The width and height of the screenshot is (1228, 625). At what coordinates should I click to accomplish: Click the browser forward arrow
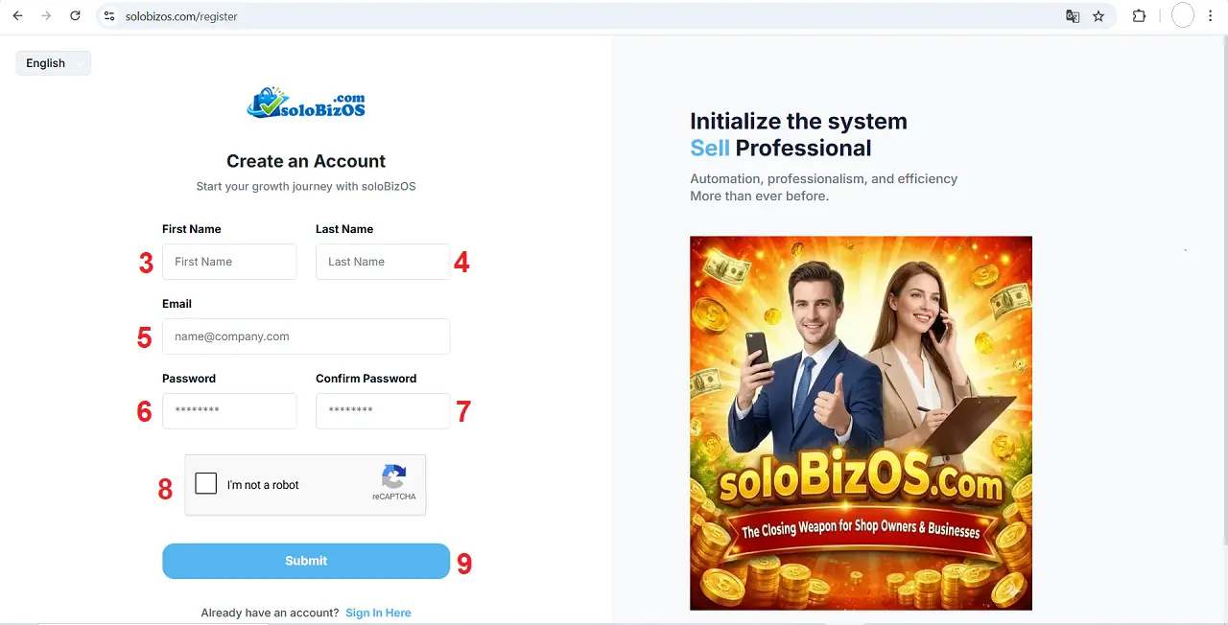[x=46, y=16]
